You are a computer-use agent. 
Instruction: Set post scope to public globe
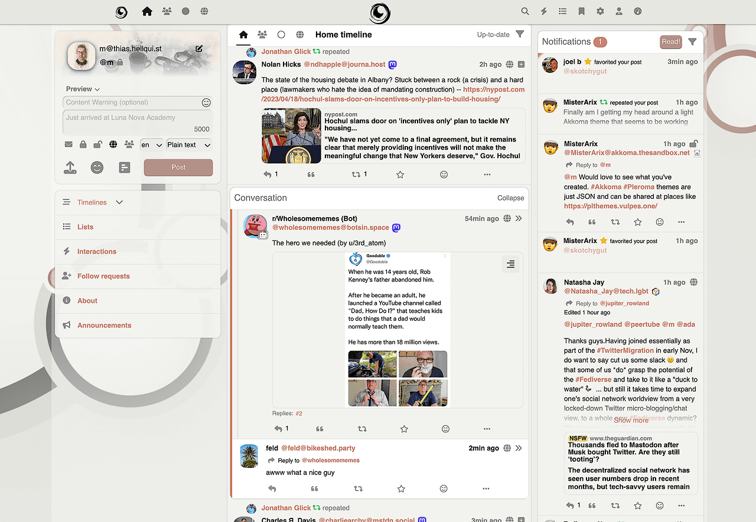[x=113, y=145]
